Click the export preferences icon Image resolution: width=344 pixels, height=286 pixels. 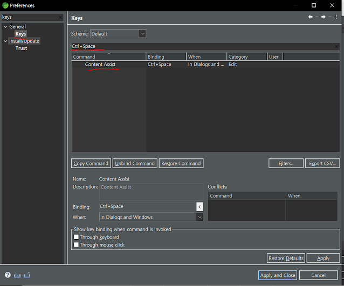pyautogui.click(x=27, y=275)
